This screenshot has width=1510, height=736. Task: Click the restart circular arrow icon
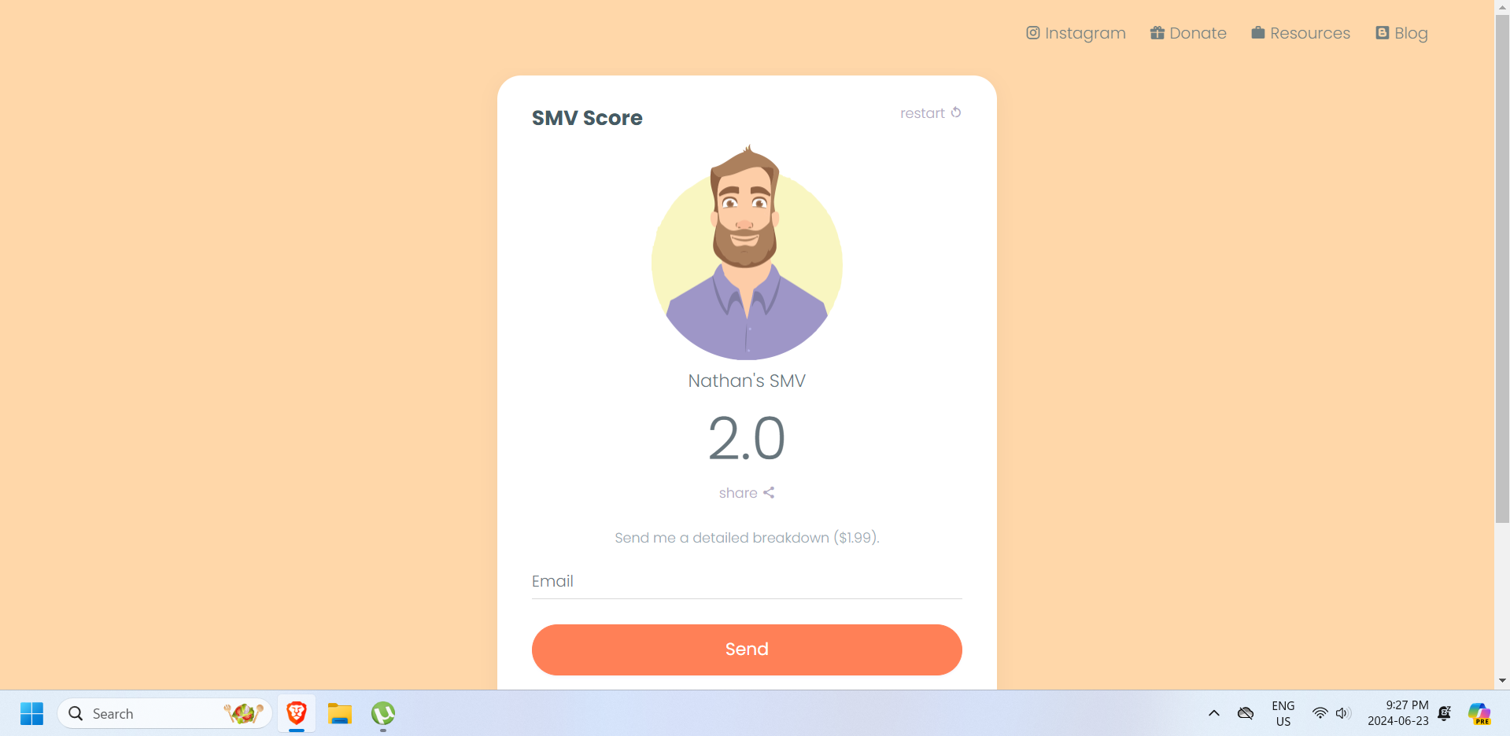[956, 112]
